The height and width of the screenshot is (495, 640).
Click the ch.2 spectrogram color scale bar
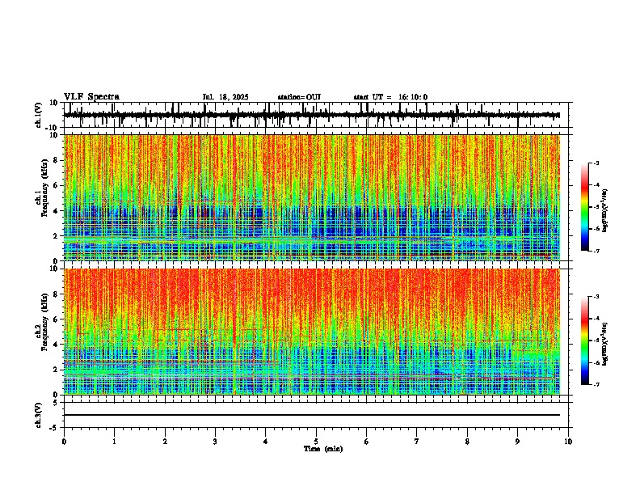pyautogui.click(x=585, y=341)
